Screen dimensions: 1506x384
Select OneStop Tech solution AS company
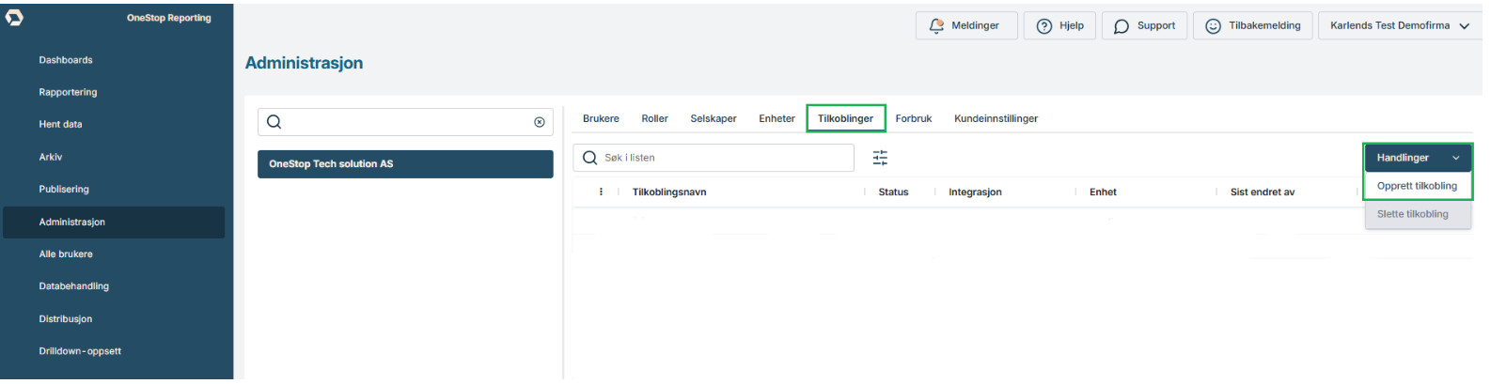pos(405,164)
